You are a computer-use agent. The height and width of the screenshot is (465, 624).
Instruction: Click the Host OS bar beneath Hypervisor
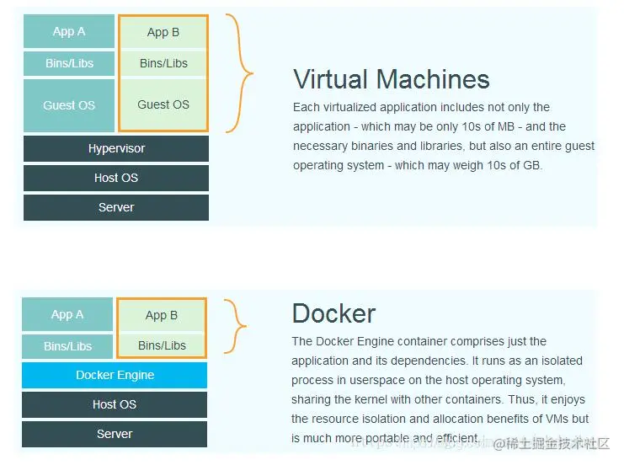point(116,178)
